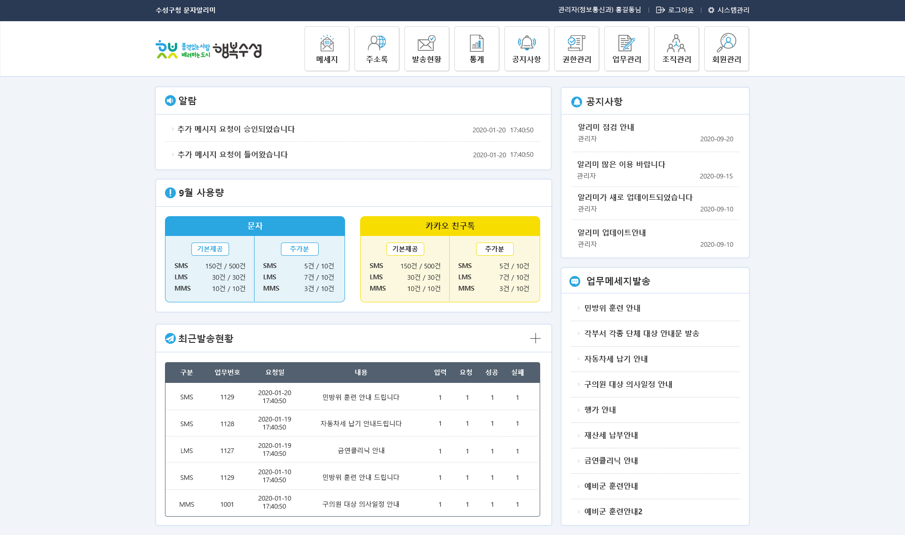Select the 조직관리 organization icon
905x535 pixels.
(x=676, y=49)
